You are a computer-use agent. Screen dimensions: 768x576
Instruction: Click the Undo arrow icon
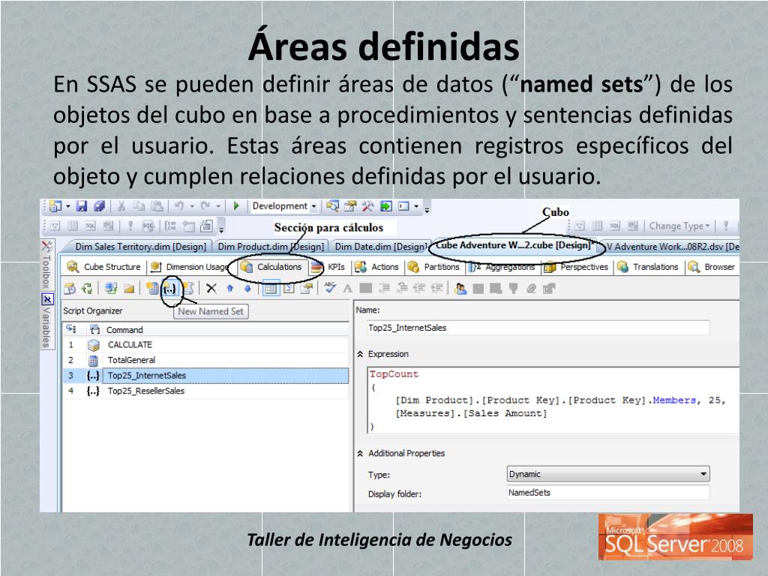pos(179,206)
